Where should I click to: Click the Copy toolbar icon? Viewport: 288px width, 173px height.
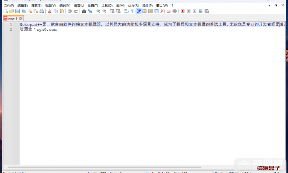pyautogui.click(x=56, y=11)
